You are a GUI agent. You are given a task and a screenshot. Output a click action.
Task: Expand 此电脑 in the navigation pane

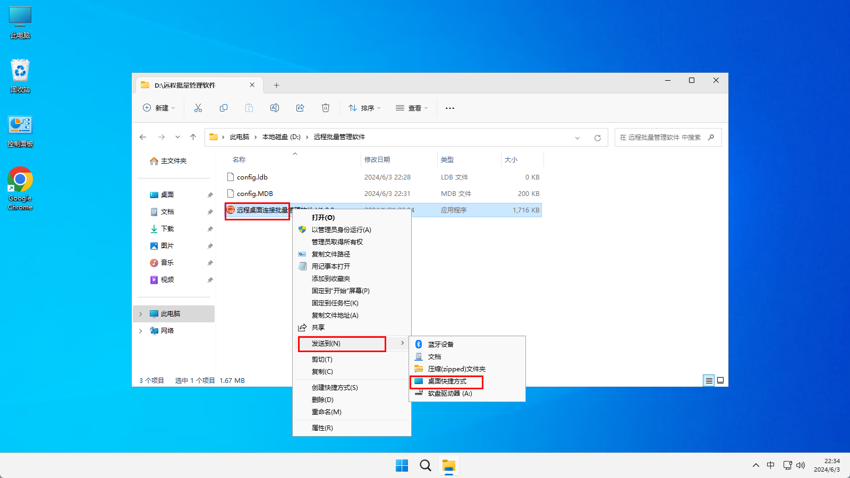click(141, 314)
